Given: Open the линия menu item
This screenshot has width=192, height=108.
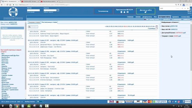Looking at the screenshot, I should coord(138,17).
